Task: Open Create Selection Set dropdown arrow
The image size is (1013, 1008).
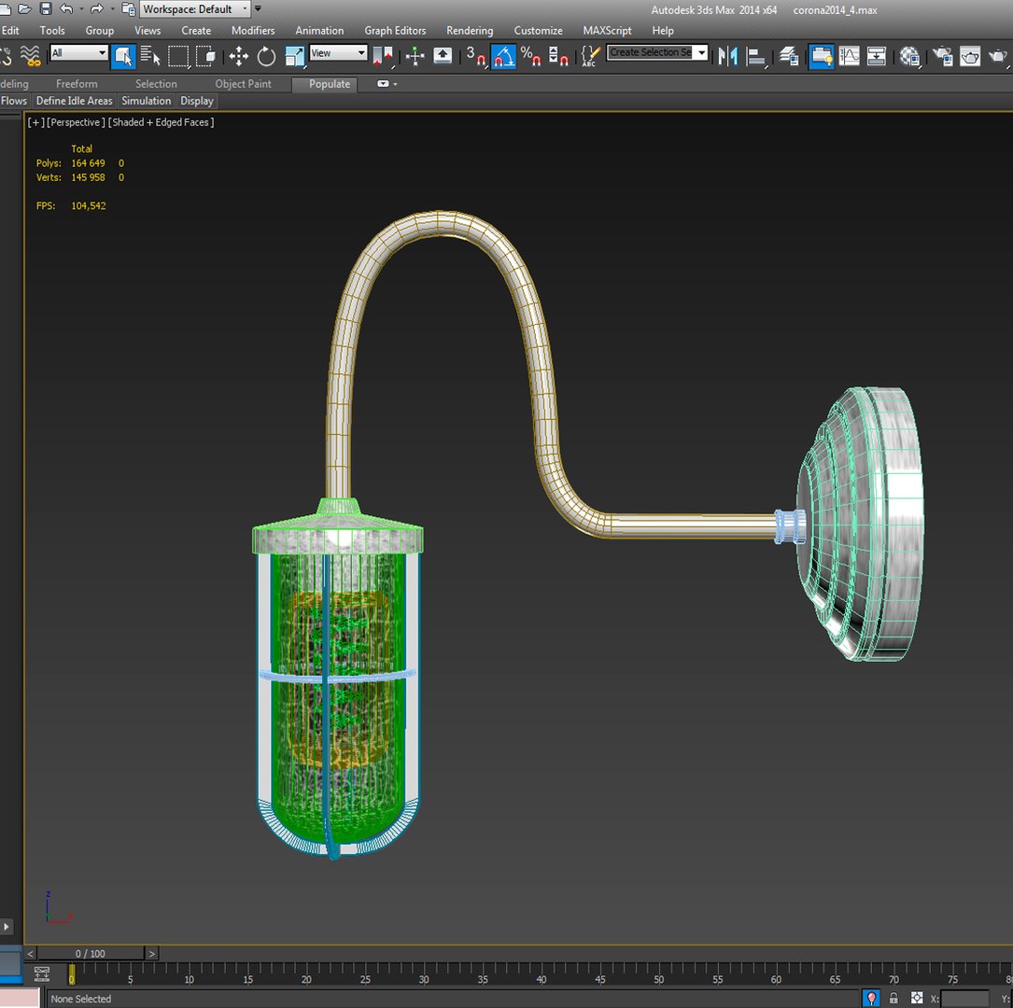Action: (701, 52)
